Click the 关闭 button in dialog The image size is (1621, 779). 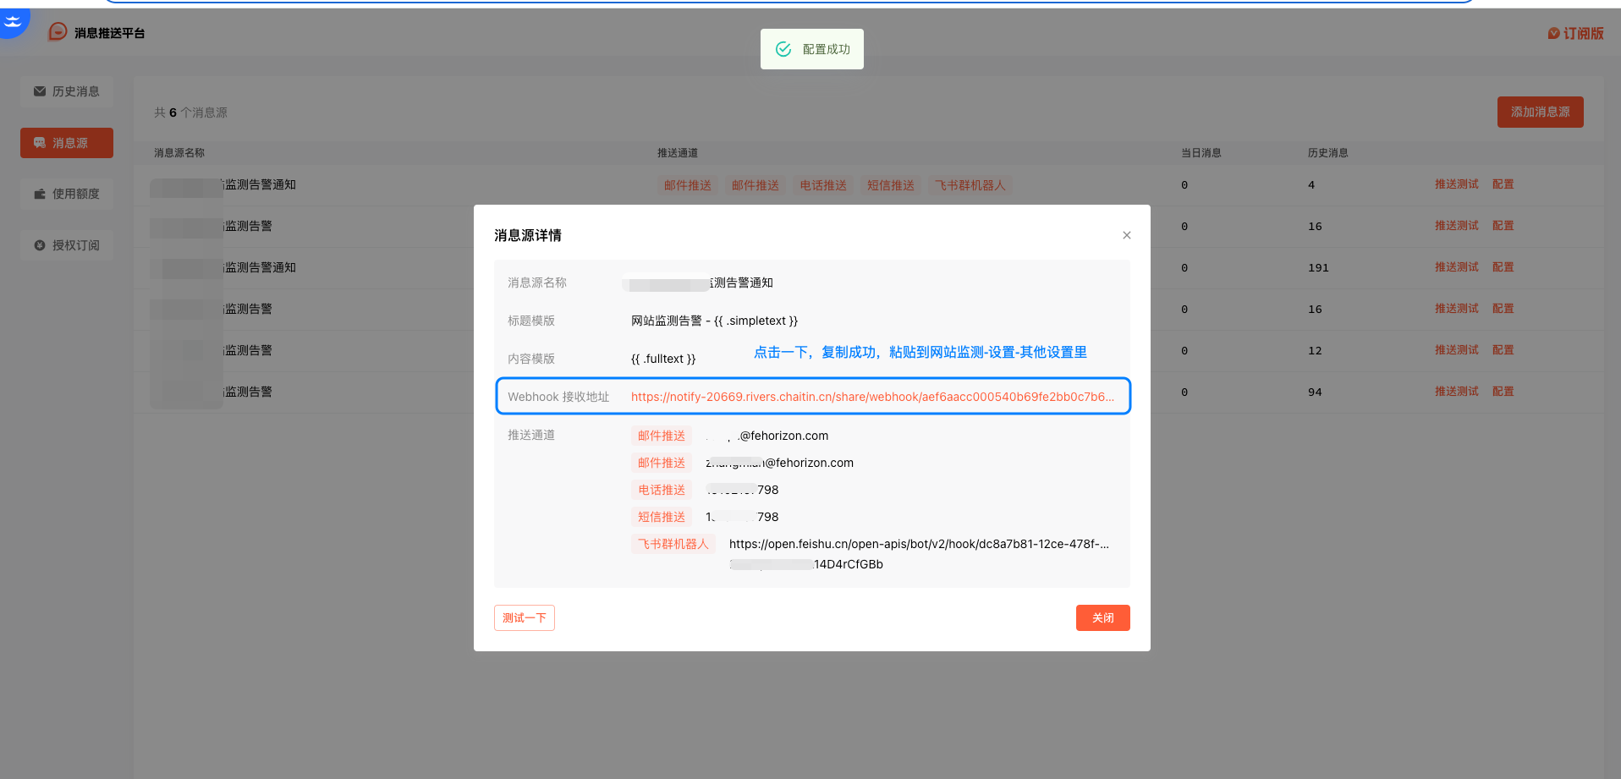click(1102, 617)
